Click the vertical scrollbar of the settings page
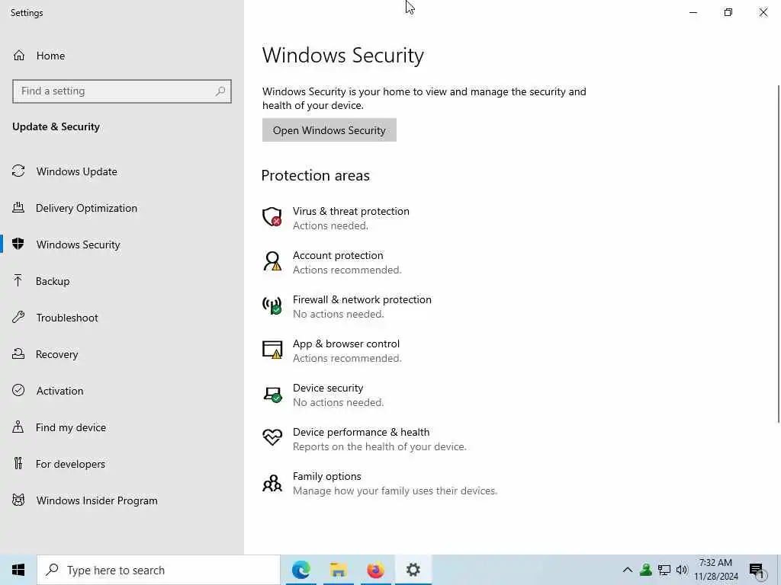 pyautogui.click(x=779, y=254)
